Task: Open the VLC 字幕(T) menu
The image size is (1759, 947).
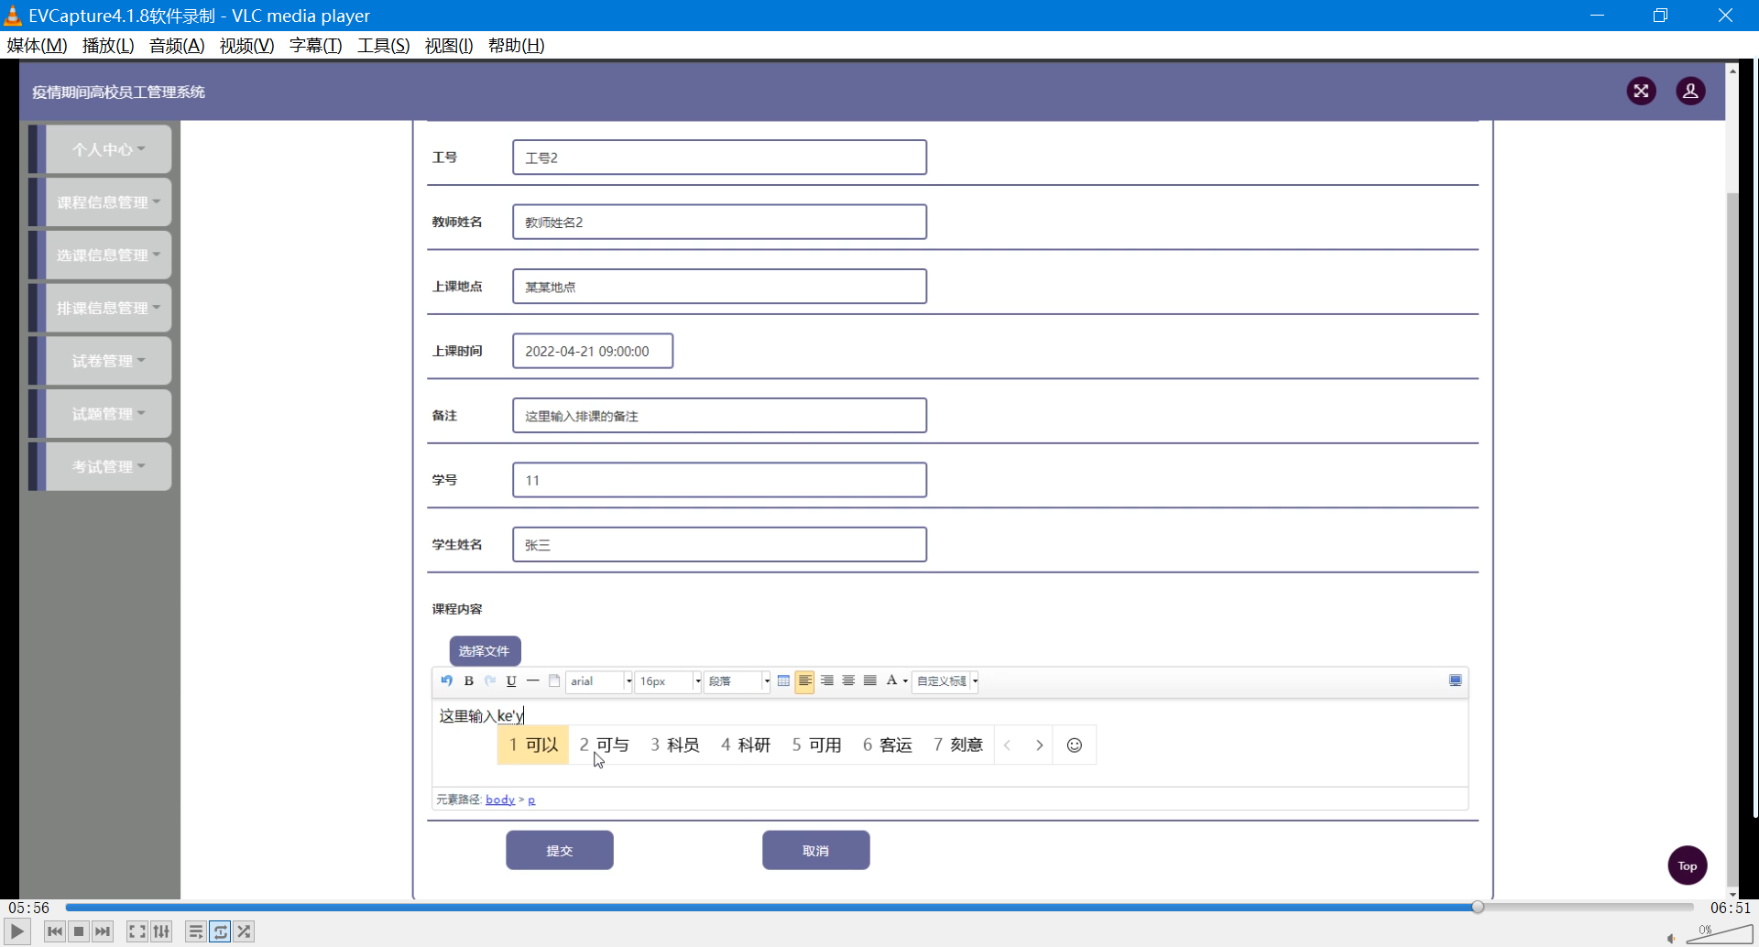Action: tap(315, 45)
